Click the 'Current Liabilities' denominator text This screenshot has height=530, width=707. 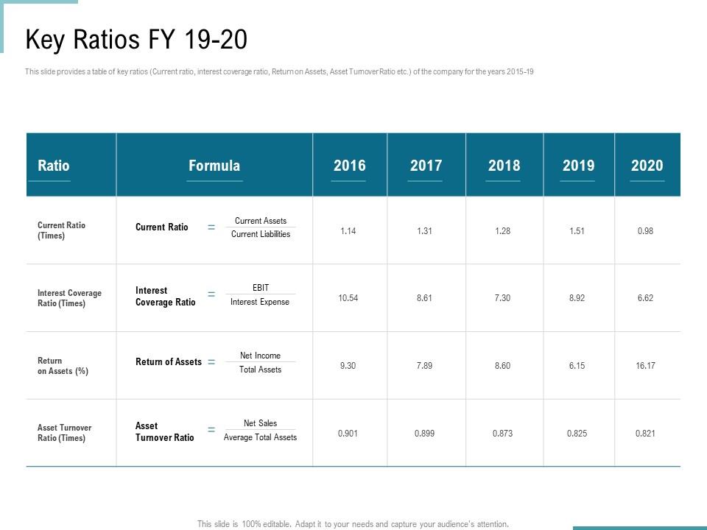(261, 234)
